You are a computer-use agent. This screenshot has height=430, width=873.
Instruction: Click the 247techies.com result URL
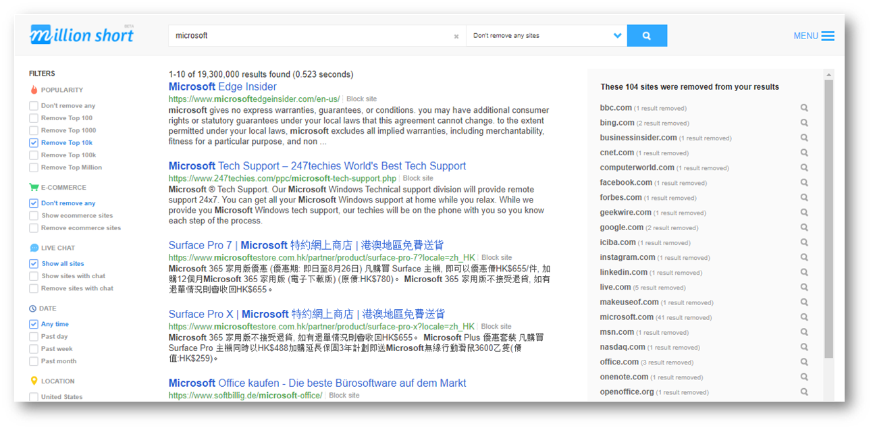click(x=282, y=178)
